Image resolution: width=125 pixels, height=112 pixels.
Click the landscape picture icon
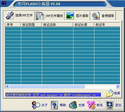click(x=70, y=16)
